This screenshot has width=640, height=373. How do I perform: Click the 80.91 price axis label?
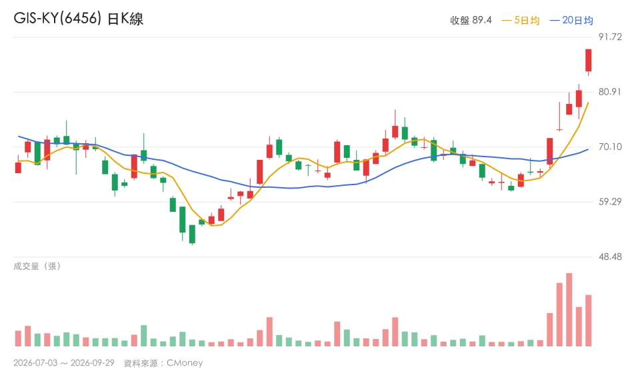pyautogui.click(x=610, y=92)
